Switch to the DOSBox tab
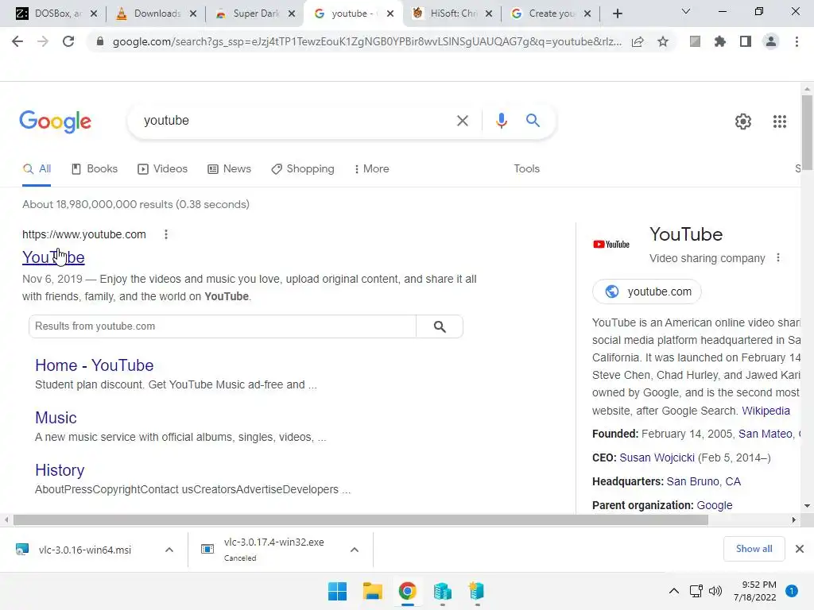 (x=56, y=14)
